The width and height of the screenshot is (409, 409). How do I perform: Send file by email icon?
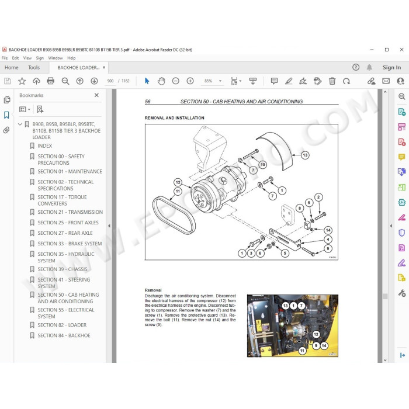pyautogui.click(x=386, y=81)
